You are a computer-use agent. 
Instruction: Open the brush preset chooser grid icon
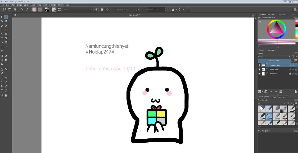point(59,9)
